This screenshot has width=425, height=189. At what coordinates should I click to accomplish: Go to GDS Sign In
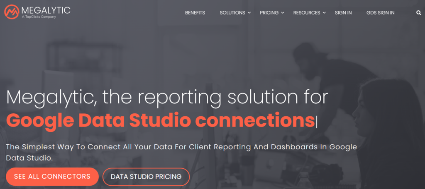click(381, 13)
